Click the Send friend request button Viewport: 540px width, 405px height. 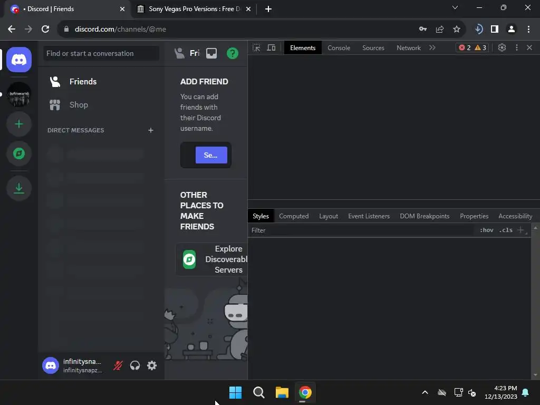pos(211,155)
